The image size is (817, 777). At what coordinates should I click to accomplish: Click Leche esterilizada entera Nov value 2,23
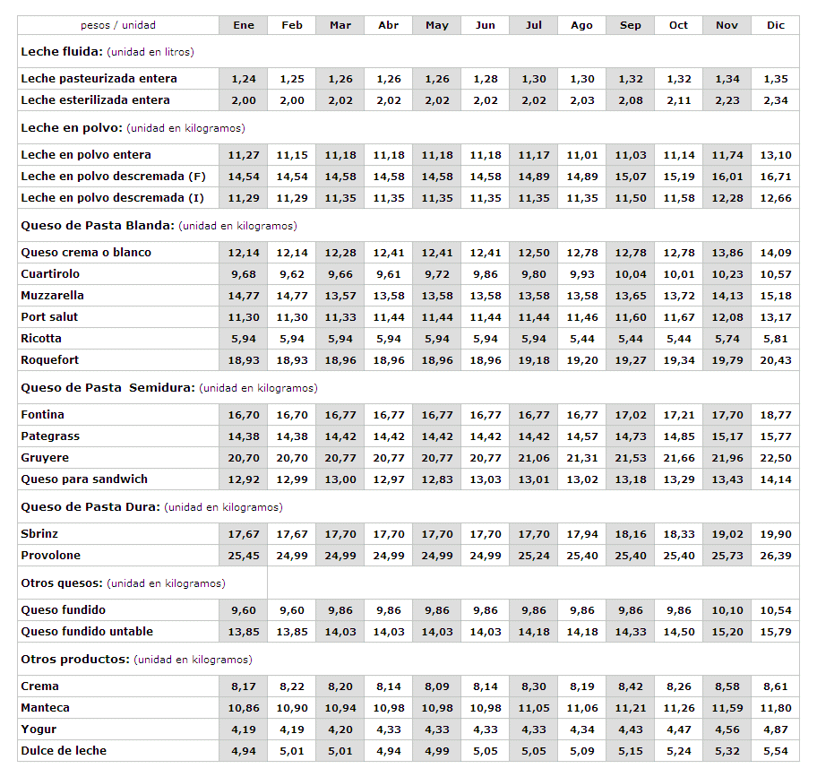point(727,100)
